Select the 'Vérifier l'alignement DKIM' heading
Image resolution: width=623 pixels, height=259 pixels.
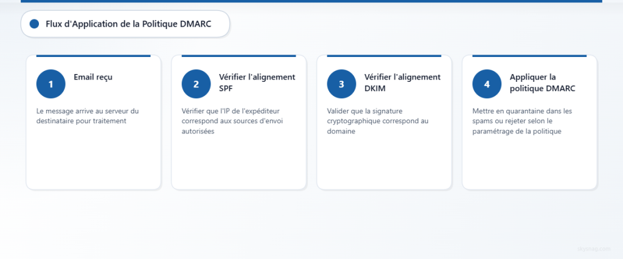pos(403,82)
